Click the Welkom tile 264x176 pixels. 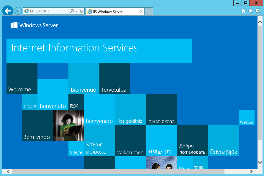coord(247,117)
